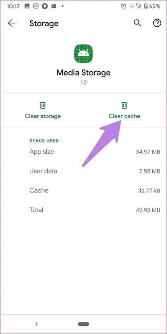Image resolution: width=167 pixels, height=334 pixels.
Task: Tap the Wi-Fi icon in status bar
Action: (132, 6)
